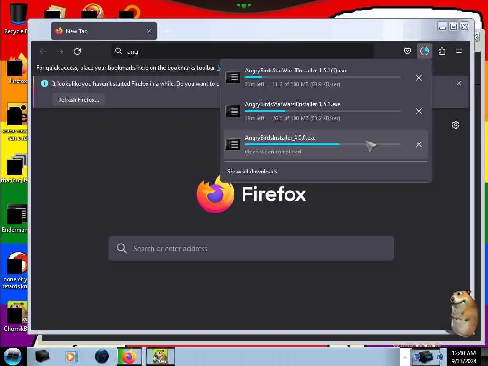
Task: Click Show all downloads
Action: (x=252, y=172)
